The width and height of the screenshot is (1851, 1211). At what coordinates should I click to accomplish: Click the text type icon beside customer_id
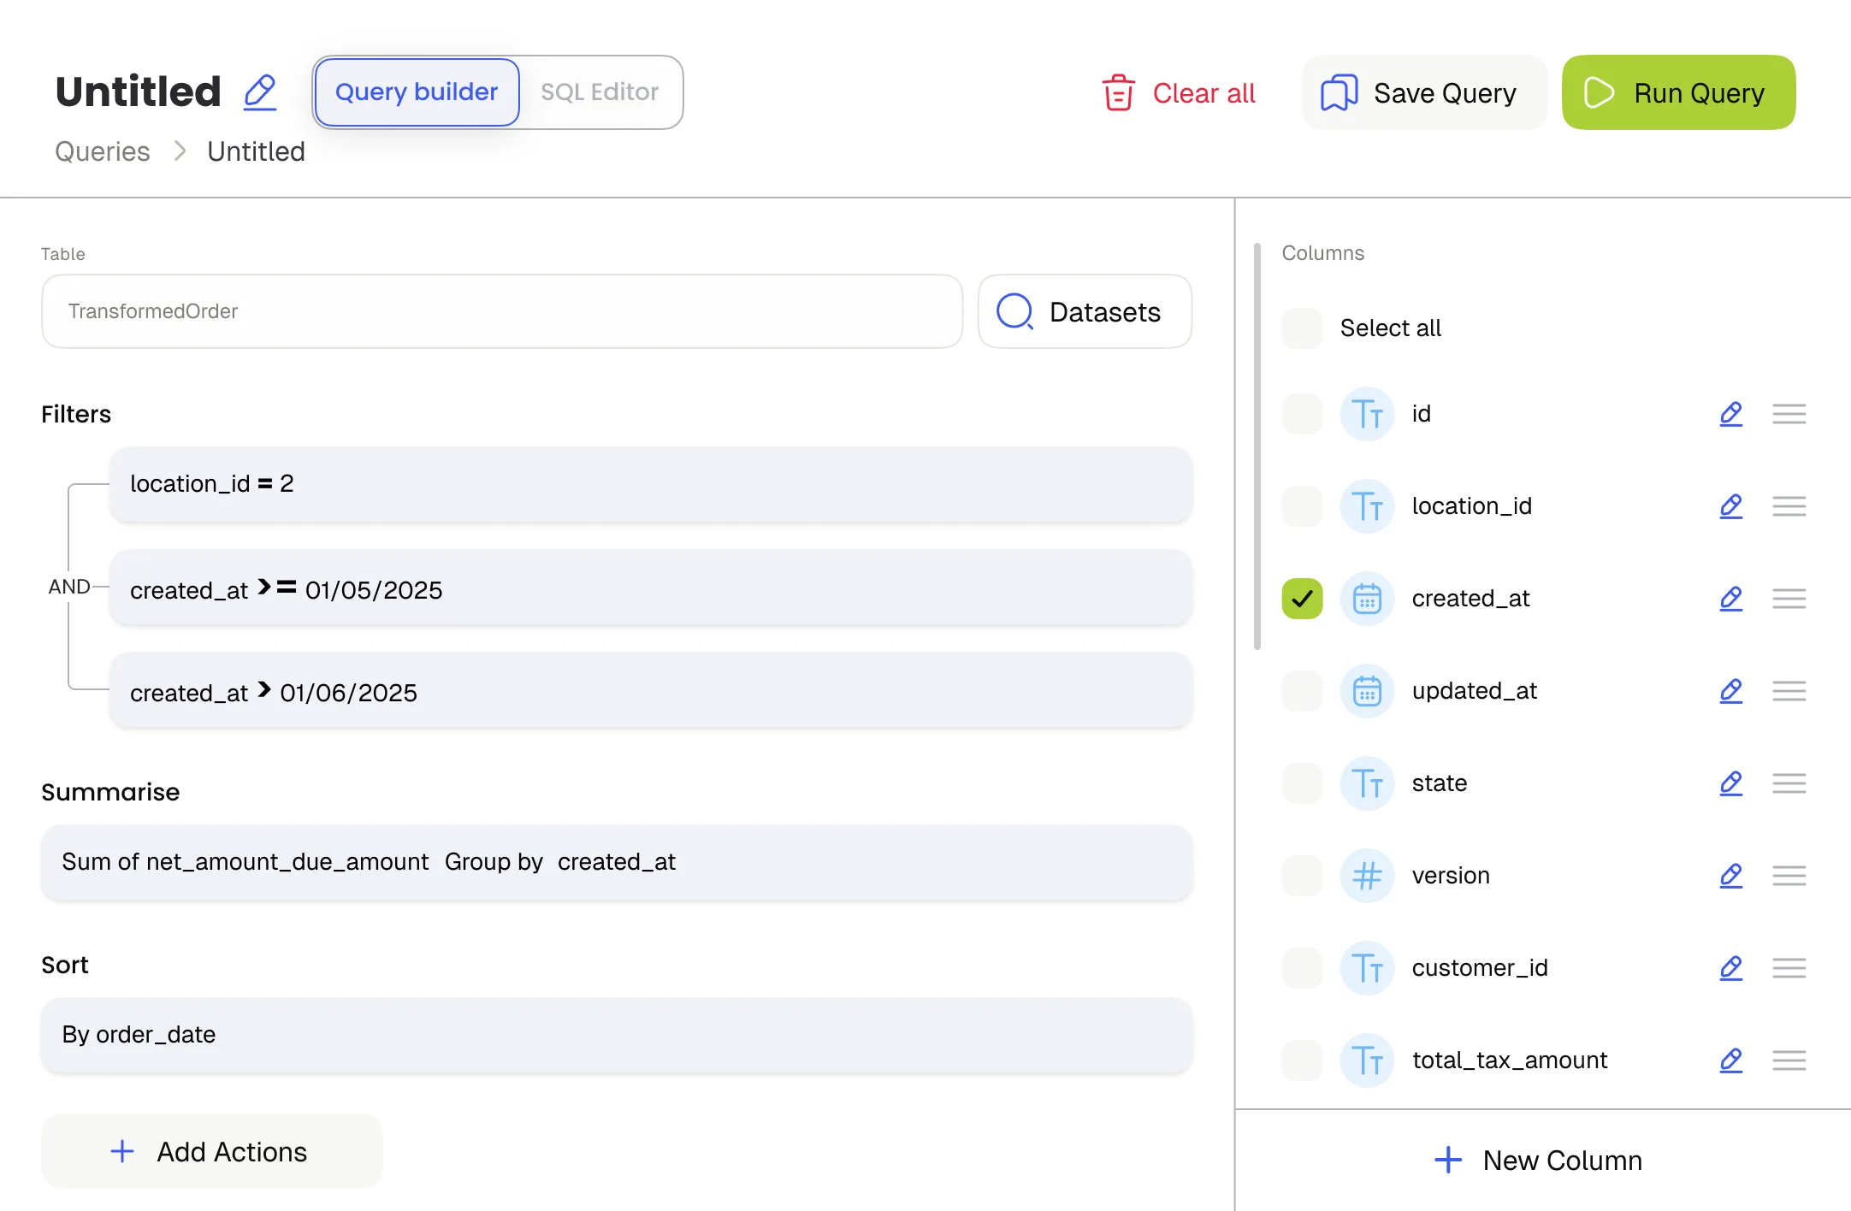pyautogui.click(x=1367, y=968)
